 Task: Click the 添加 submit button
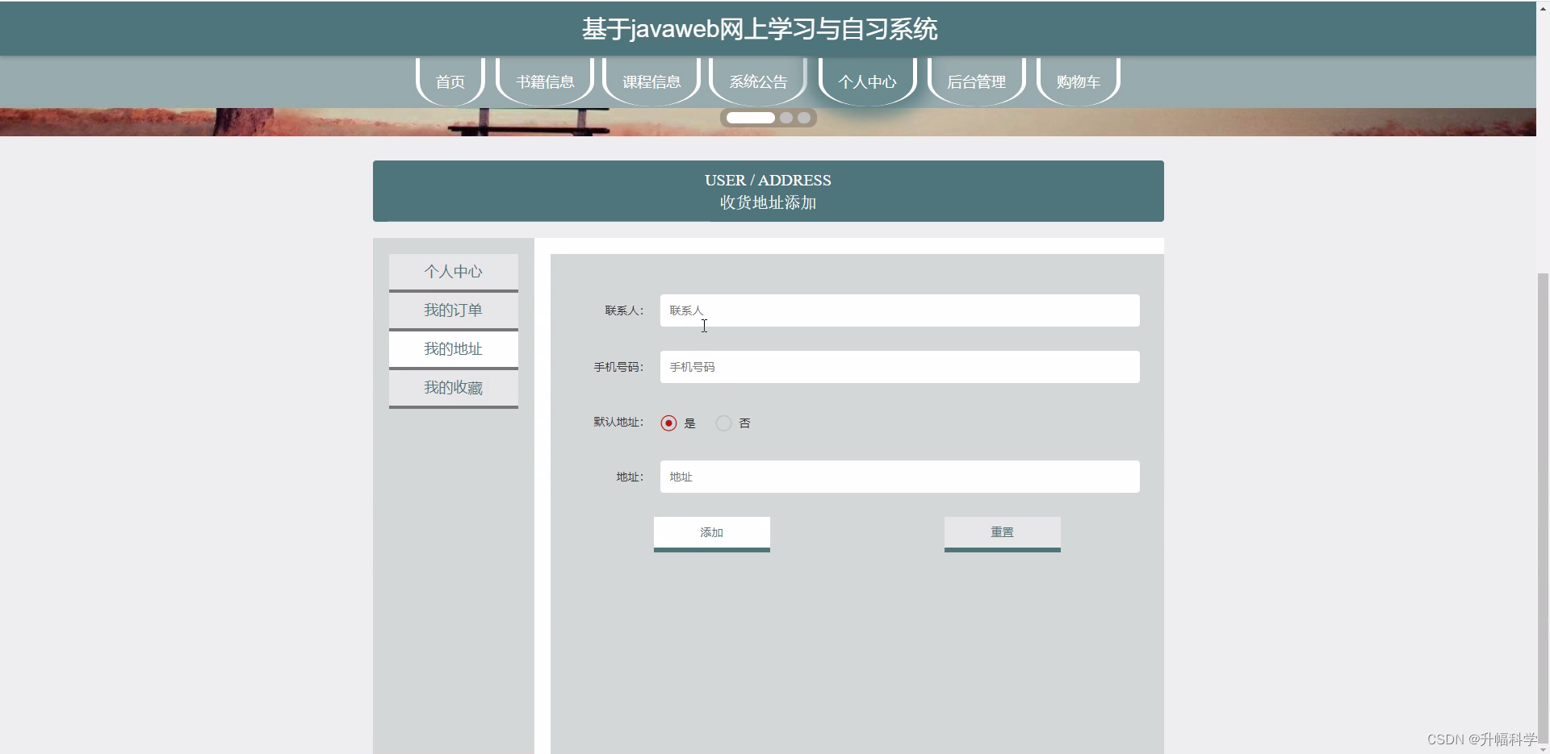click(x=711, y=533)
